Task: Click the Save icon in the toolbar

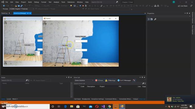Action: click(x=19, y=6)
